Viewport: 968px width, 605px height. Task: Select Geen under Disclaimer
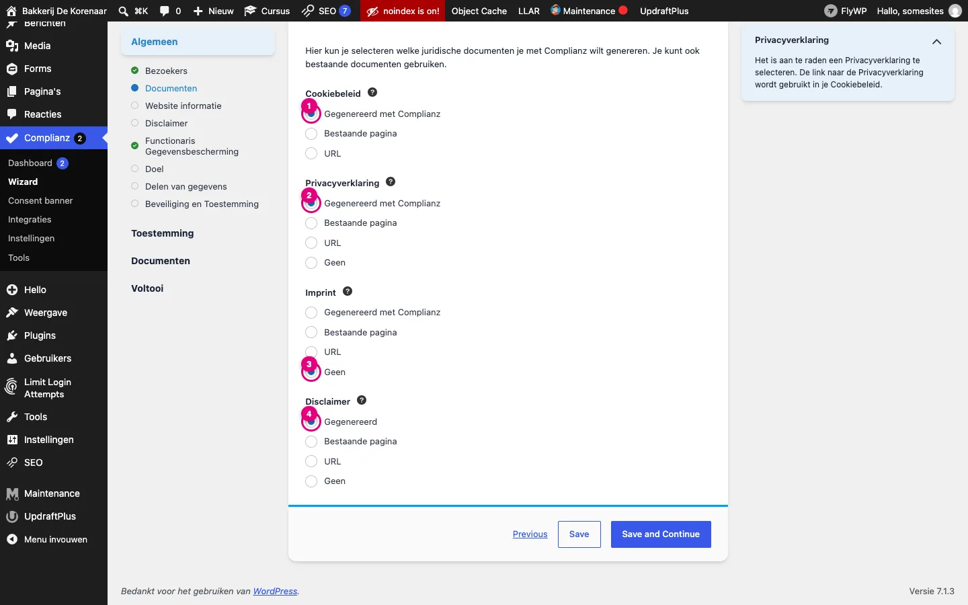pos(311,481)
